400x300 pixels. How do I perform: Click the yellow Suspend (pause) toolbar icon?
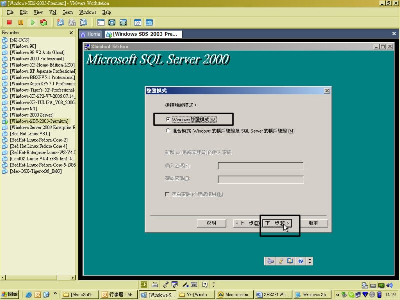coord(21,22)
